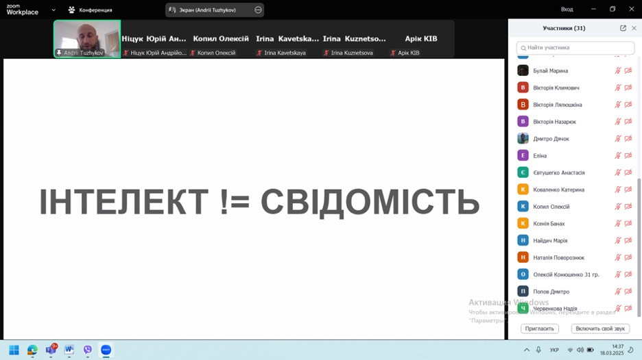
Task: Open Microsoft Edge from taskbar
Action: coord(32,350)
